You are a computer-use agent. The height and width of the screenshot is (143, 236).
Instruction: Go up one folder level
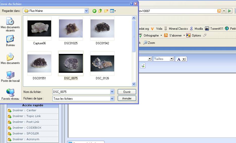pyautogui.click(x=100, y=11)
